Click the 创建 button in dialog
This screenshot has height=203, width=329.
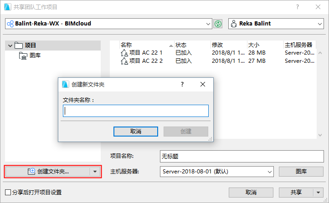pyautogui.click(x=186, y=132)
